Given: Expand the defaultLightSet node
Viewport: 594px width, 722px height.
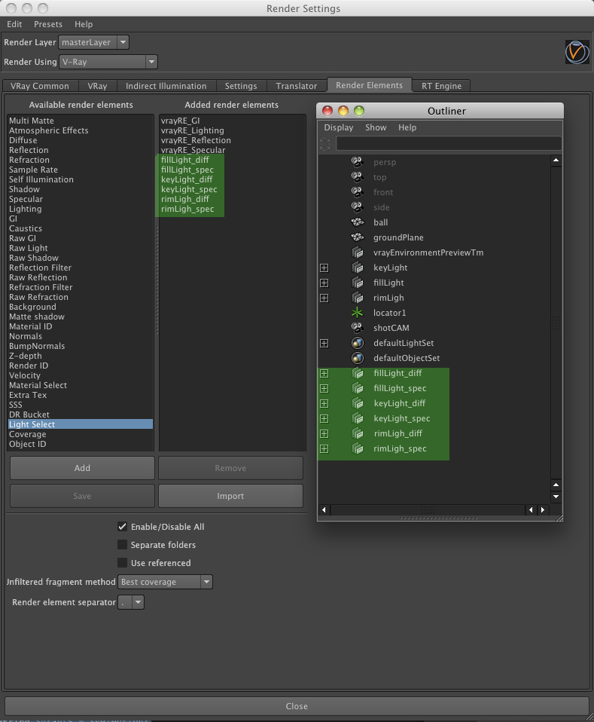Looking at the screenshot, I should click(x=324, y=344).
